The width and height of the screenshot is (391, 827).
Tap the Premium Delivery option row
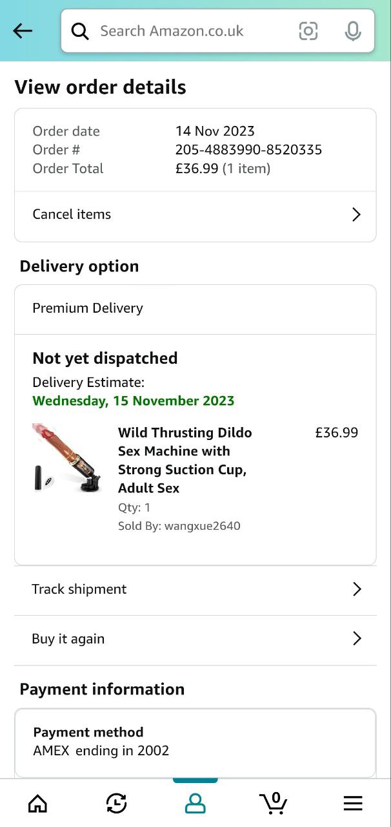[x=195, y=309]
